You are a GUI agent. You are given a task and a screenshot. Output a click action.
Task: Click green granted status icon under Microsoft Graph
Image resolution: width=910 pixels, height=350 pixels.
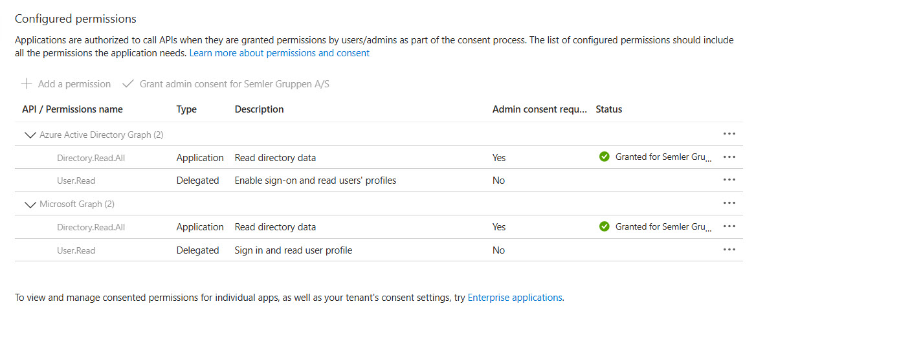(605, 226)
